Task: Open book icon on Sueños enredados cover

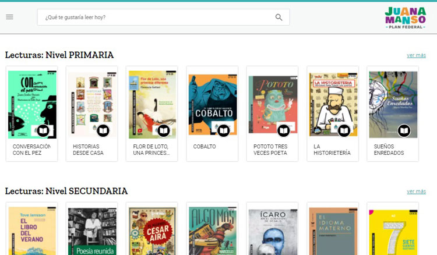Action: tap(404, 130)
